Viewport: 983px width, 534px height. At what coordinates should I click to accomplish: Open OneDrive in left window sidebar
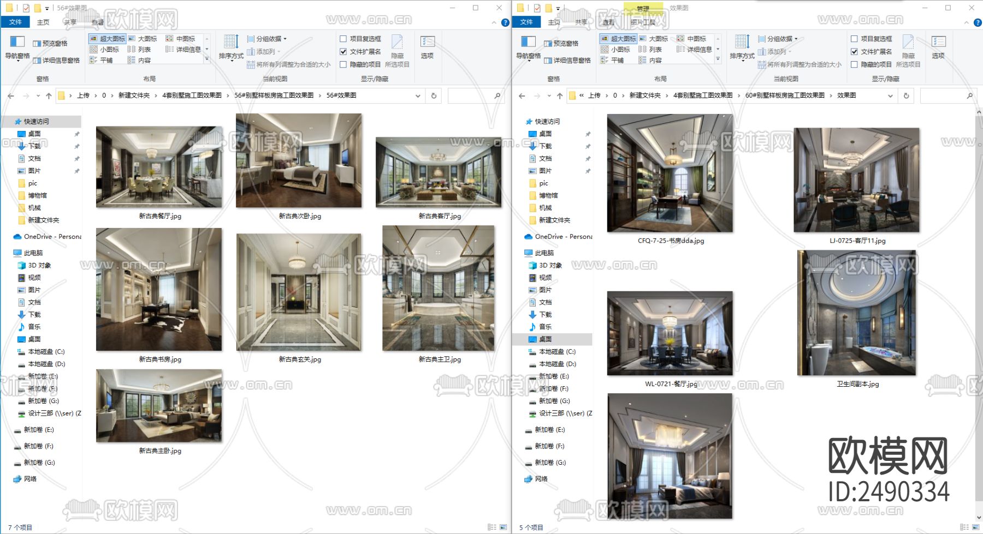(47, 237)
